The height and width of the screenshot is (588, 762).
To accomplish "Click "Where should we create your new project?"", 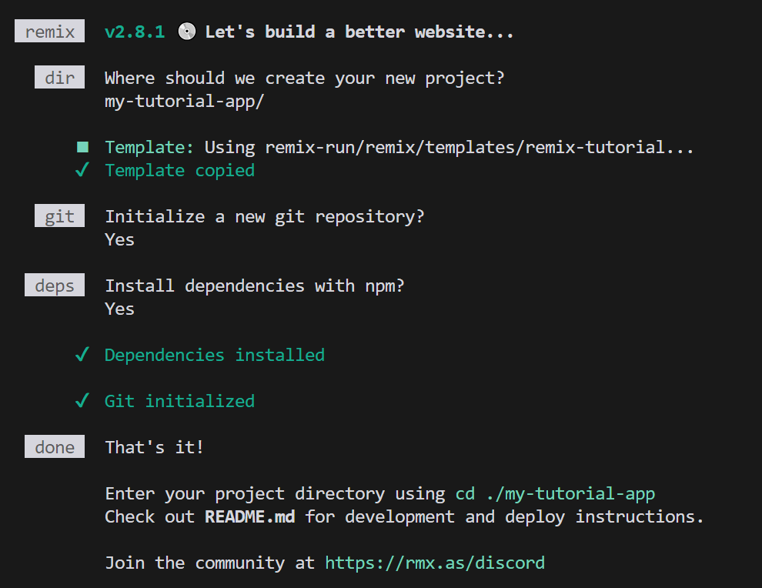I will pyautogui.click(x=305, y=79).
